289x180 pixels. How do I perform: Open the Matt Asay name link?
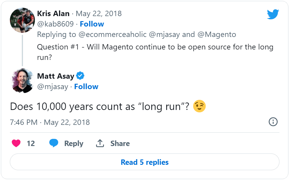[56, 76]
